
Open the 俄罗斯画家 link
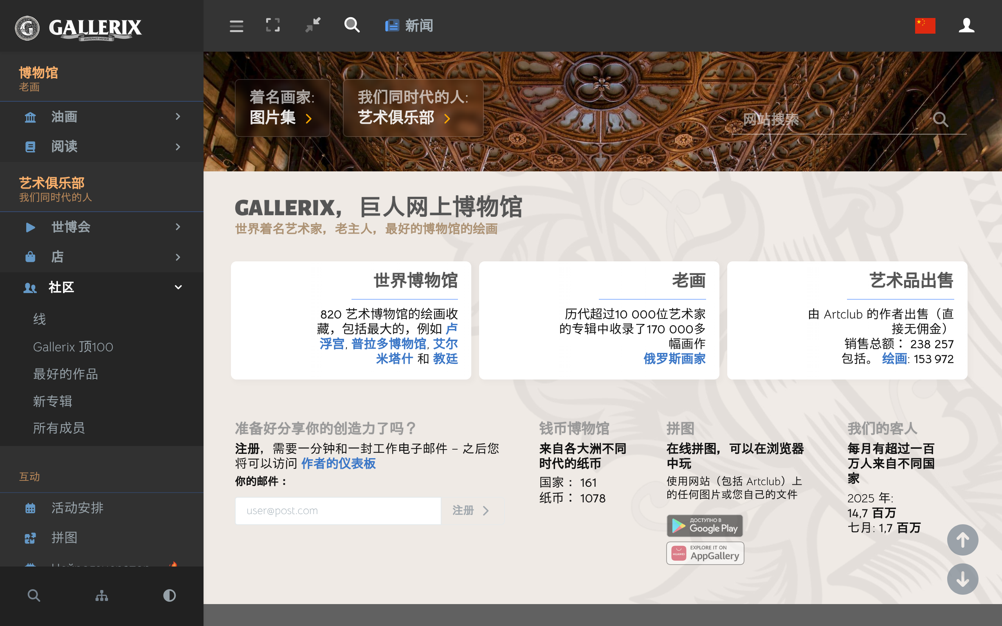click(674, 358)
